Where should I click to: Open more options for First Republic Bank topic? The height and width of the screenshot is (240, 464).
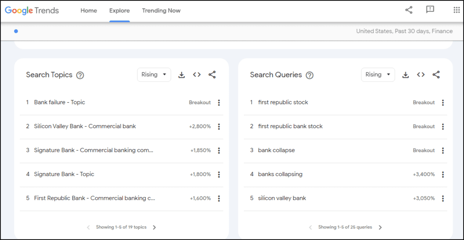click(x=219, y=198)
